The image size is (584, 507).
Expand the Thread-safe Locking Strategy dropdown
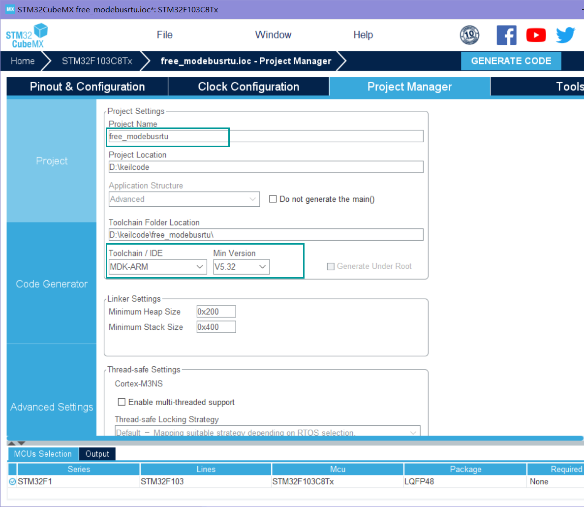(x=413, y=432)
